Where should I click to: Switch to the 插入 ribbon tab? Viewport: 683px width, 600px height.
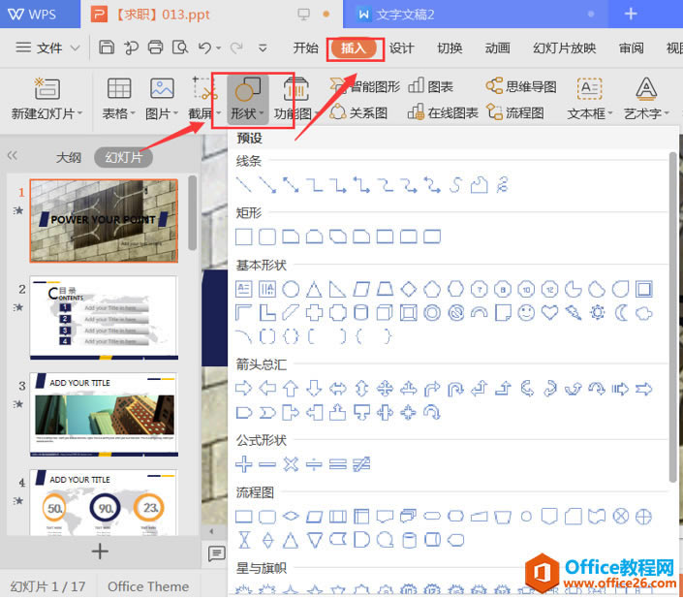pyautogui.click(x=353, y=47)
